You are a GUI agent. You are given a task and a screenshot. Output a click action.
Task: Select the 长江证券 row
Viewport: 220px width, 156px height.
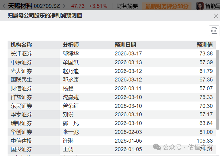112,54
